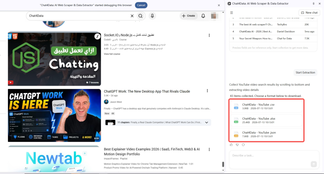Image resolution: width=324 pixels, height=174 pixels.
Task: Open YouTube notifications bell
Action: tap(203, 16)
